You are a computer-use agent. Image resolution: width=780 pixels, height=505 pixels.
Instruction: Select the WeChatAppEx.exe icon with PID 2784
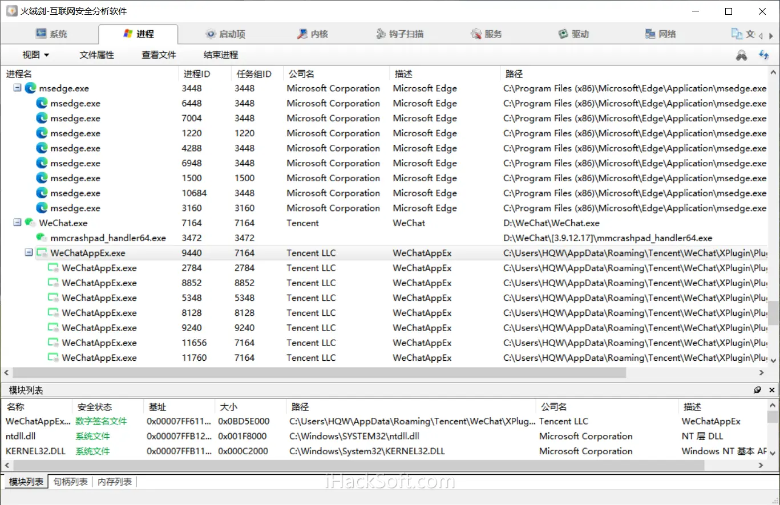[x=53, y=268]
